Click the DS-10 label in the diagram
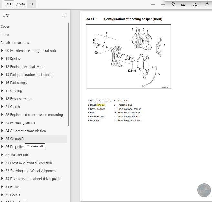Viewport: 212px width, 202px height. tap(132, 71)
